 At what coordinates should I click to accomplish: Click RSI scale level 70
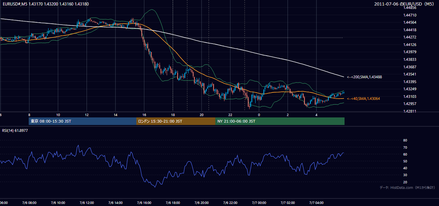click(x=405, y=147)
